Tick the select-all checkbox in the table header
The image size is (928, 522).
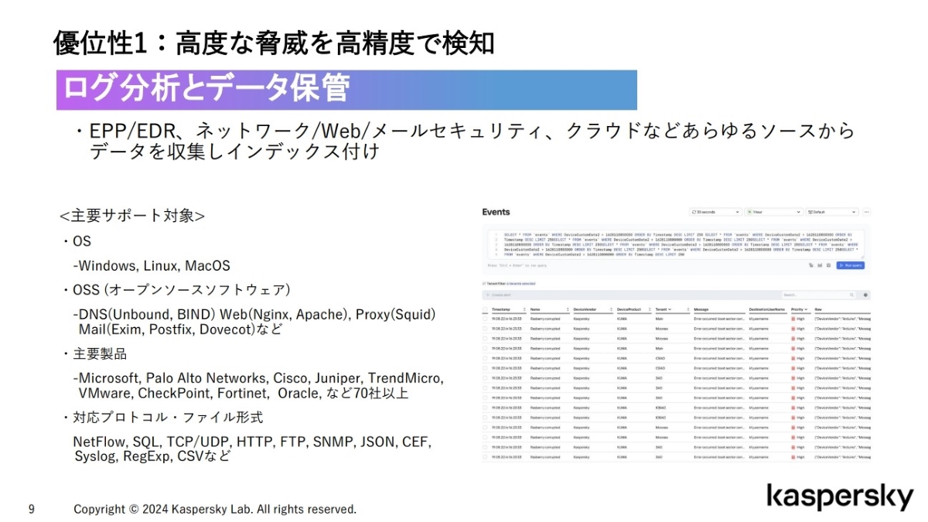485,309
